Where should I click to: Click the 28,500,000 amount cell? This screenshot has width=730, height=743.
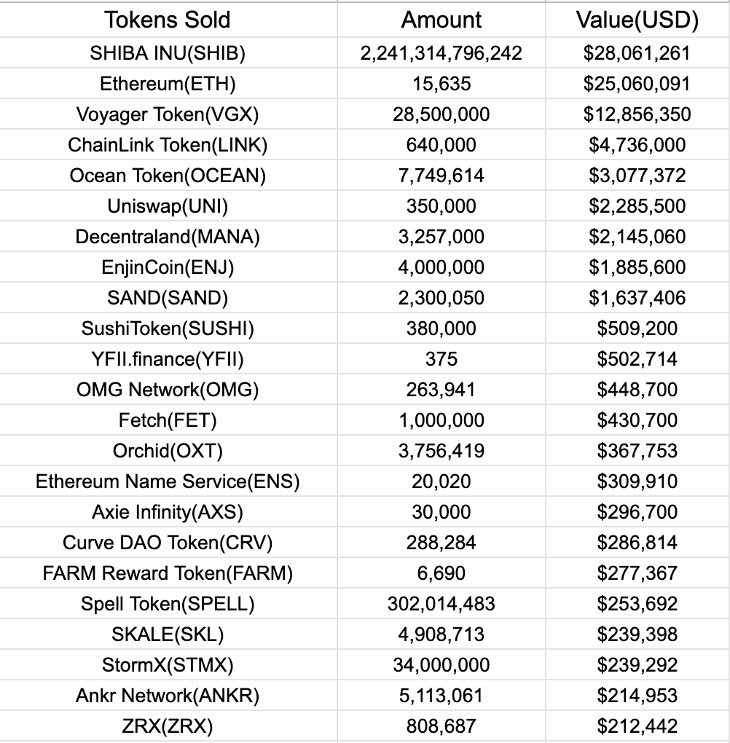[x=441, y=114]
